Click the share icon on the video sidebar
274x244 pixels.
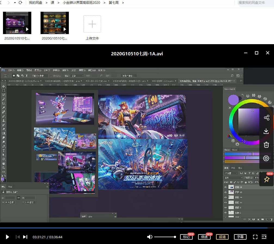point(266,118)
